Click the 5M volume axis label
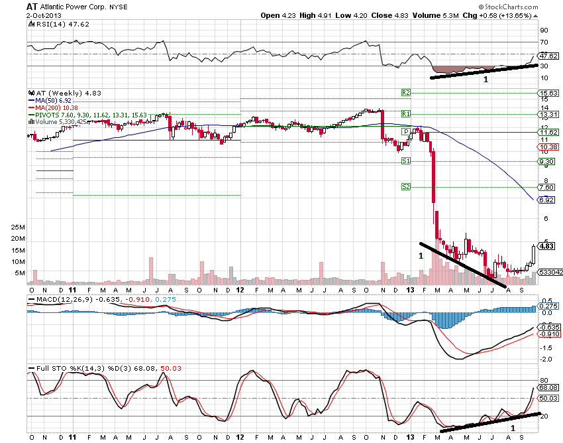The image size is (563, 443). 20,273
